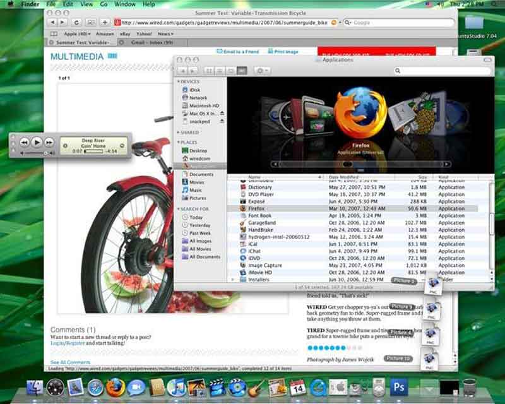The image size is (505, 404).
Task: Collapse the DEVICES sidebar section
Action: [x=179, y=81]
